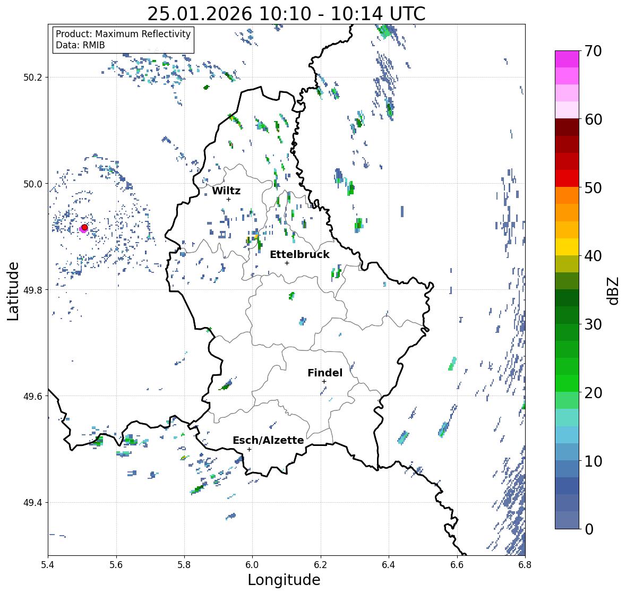This screenshot has height=593, width=626.
Task: Select the Findel station label
Action: coord(325,373)
